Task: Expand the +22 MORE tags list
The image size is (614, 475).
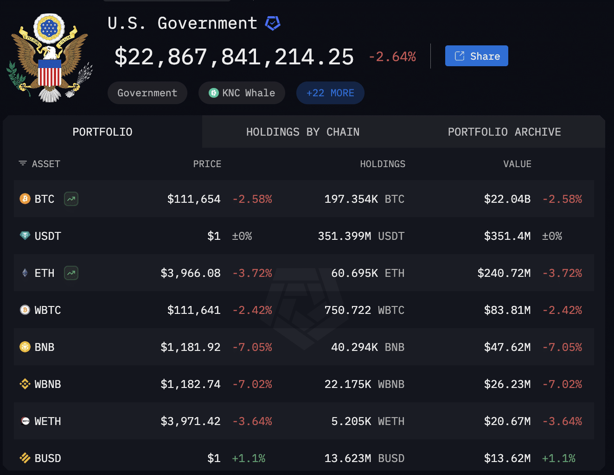Action: pyautogui.click(x=330, y=93)
